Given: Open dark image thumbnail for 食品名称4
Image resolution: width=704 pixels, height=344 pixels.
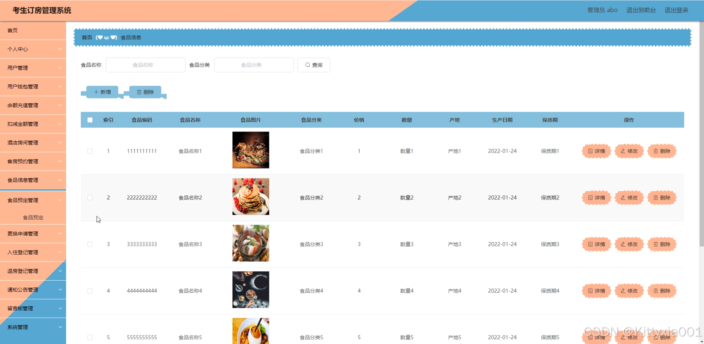Looking at the screenshot, I should (251, 290).
